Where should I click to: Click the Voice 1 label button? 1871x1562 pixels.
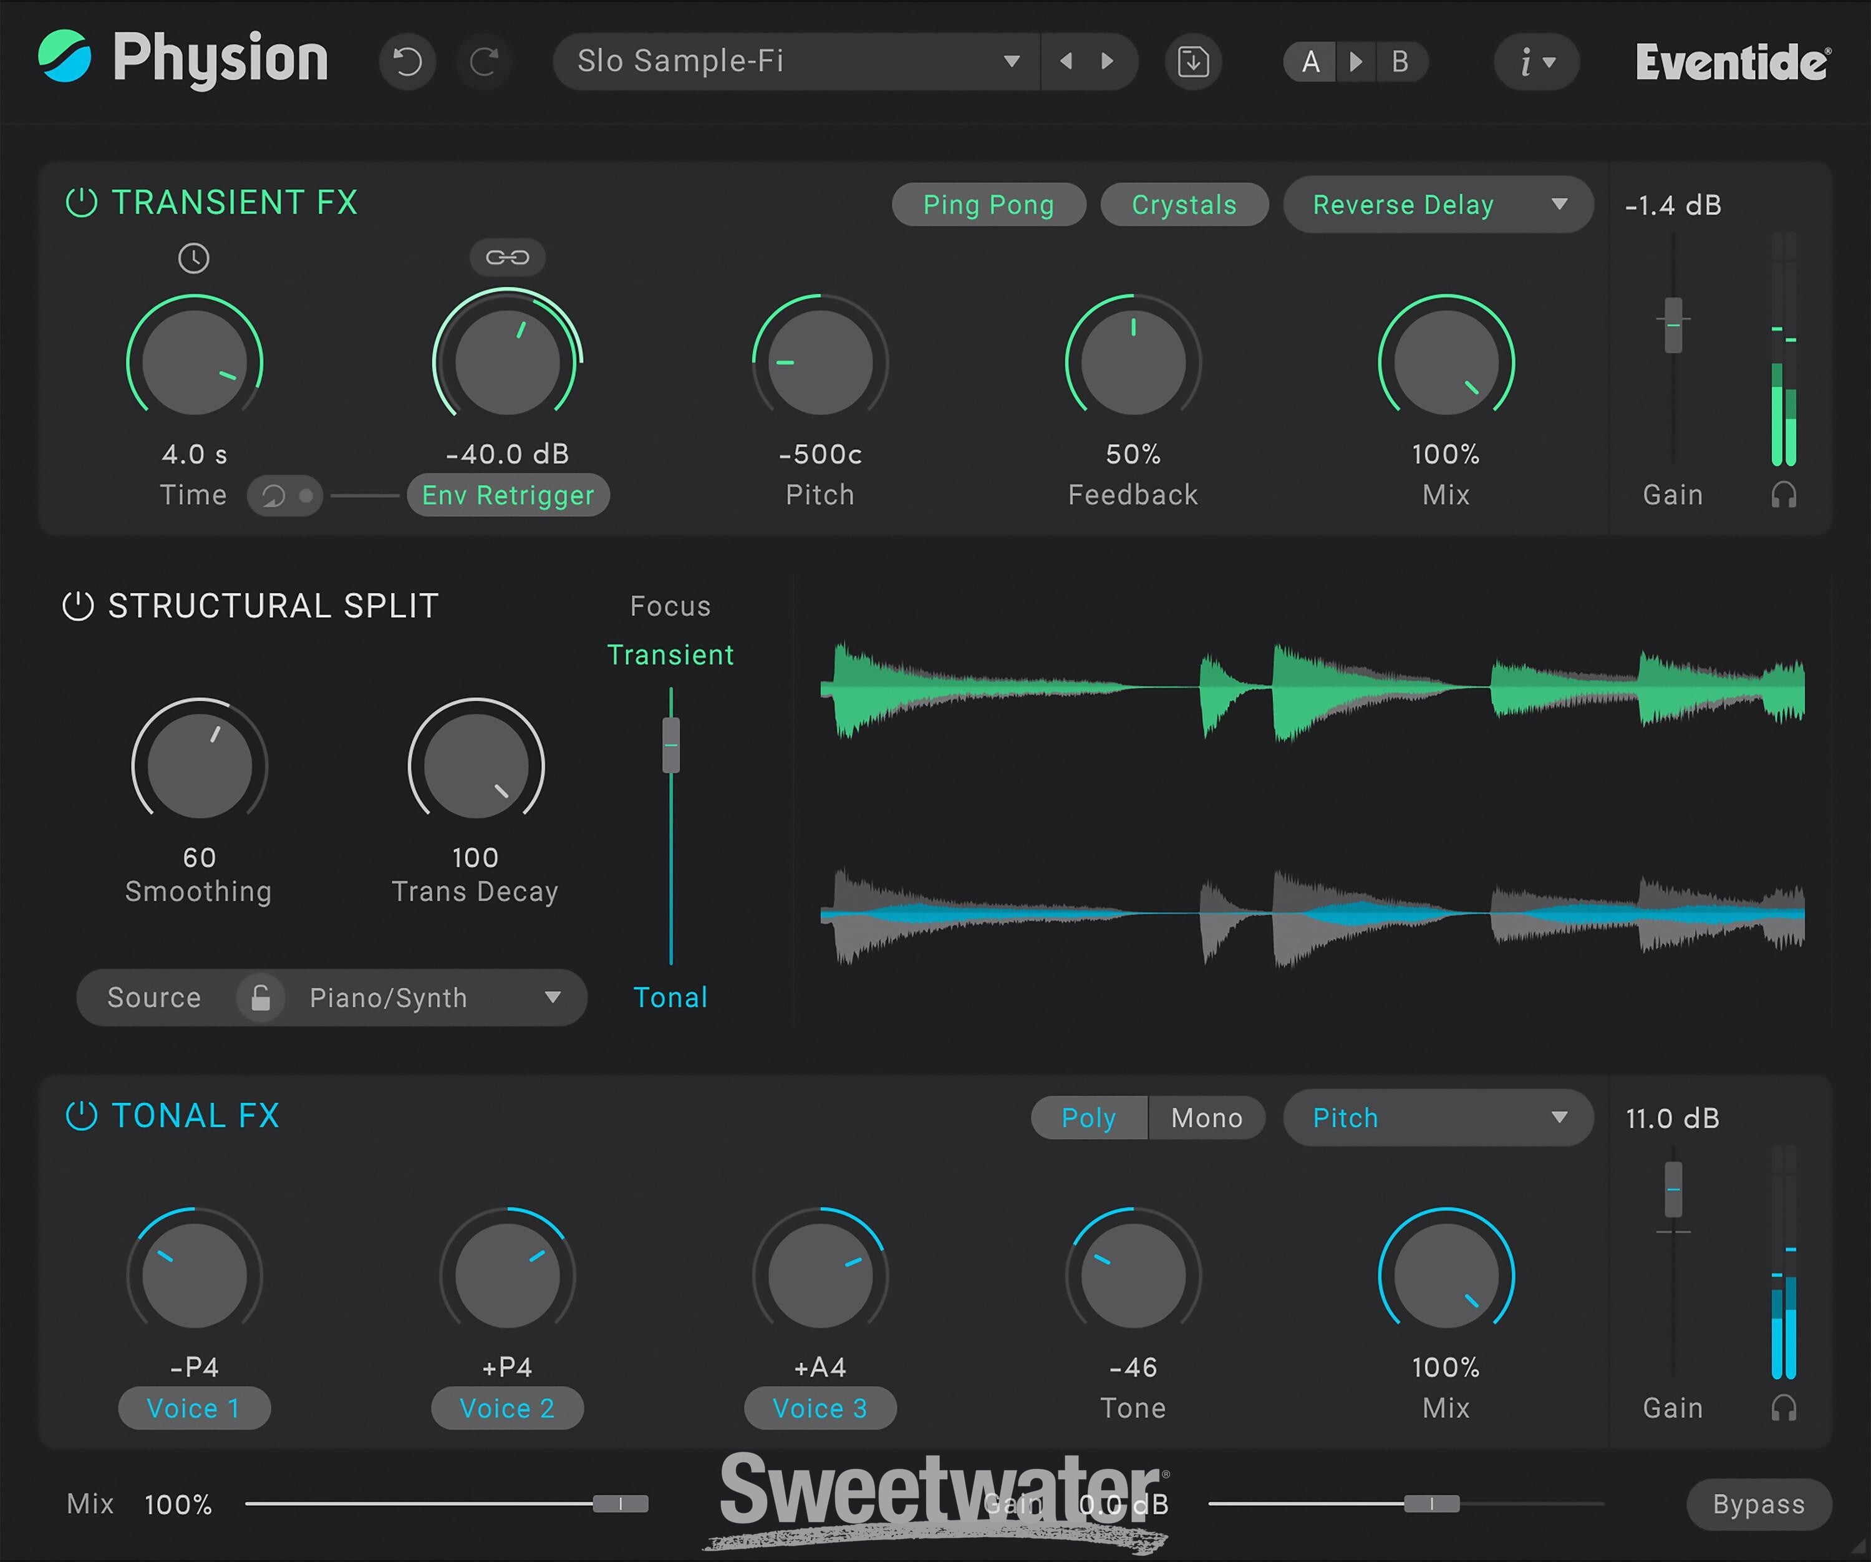click(x=194, y=1408)
